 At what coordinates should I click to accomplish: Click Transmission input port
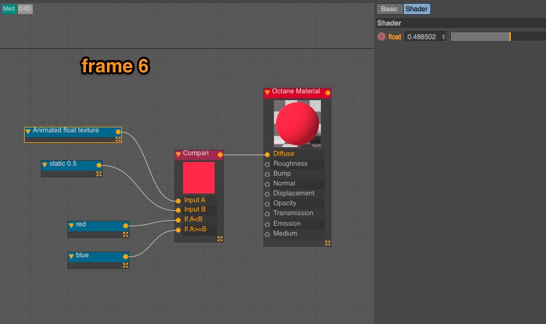[267, 214]
